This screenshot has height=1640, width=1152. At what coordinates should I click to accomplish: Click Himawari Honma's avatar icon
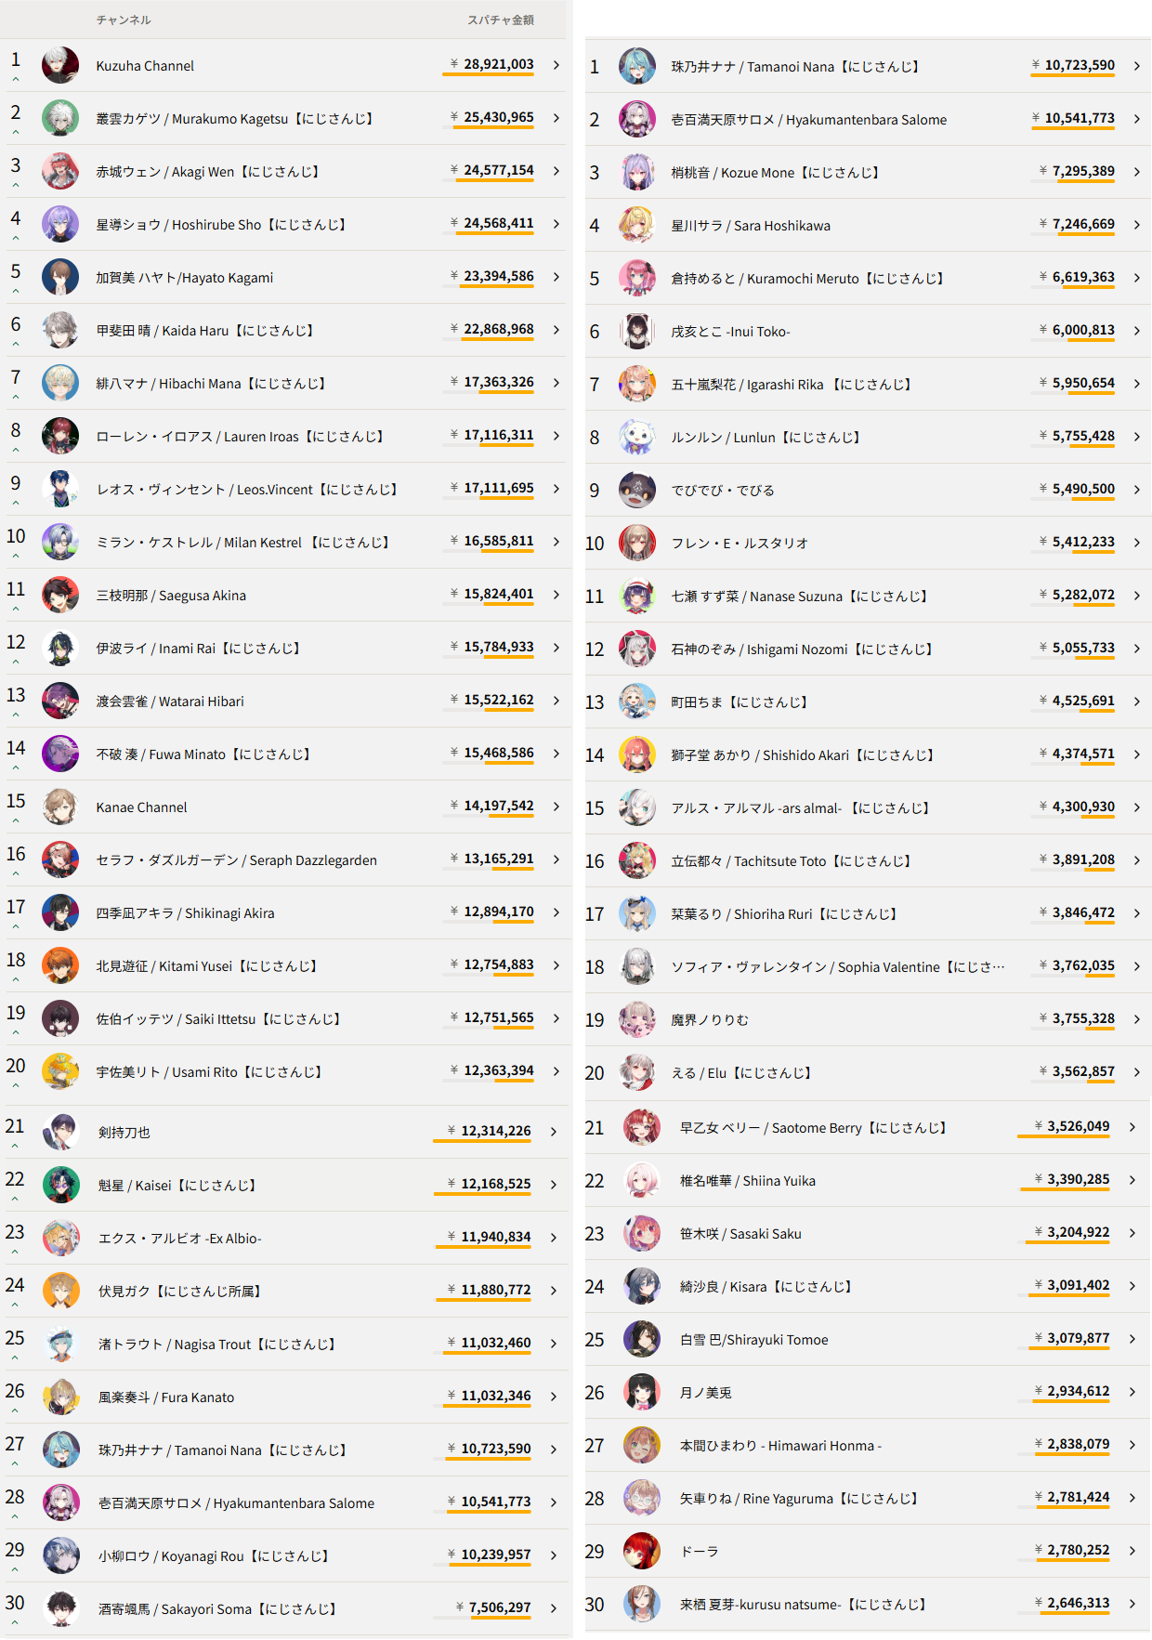click(642, 1445)
